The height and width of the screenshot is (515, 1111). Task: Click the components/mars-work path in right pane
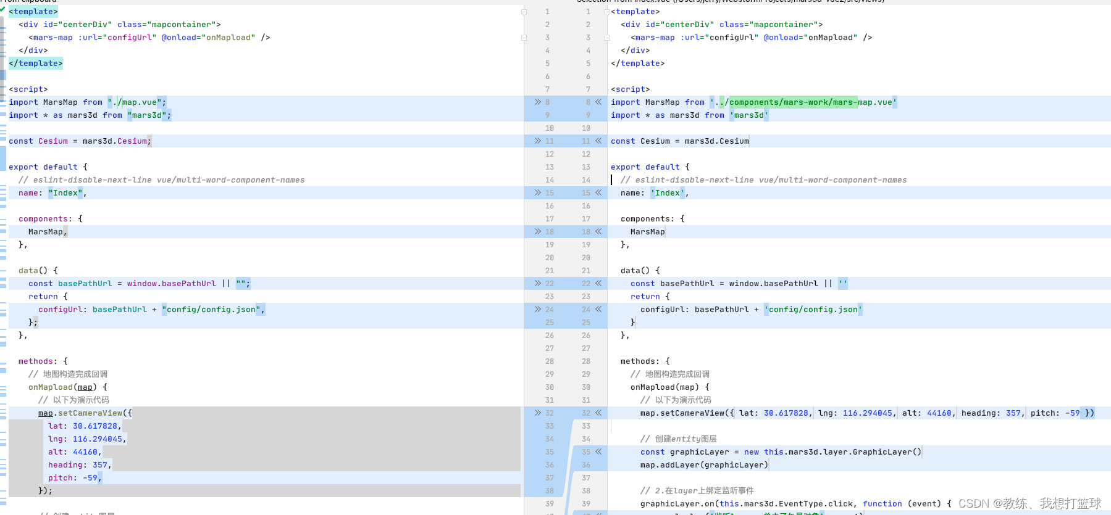tap(793, 102)
